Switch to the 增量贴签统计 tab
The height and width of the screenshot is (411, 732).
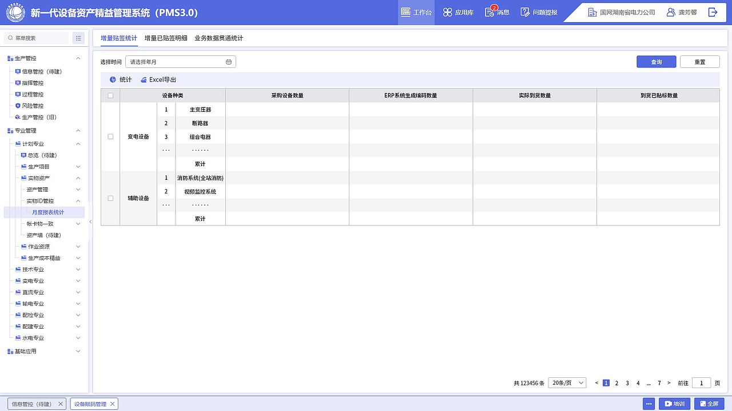pyautogui.click(x=119, y=38)
